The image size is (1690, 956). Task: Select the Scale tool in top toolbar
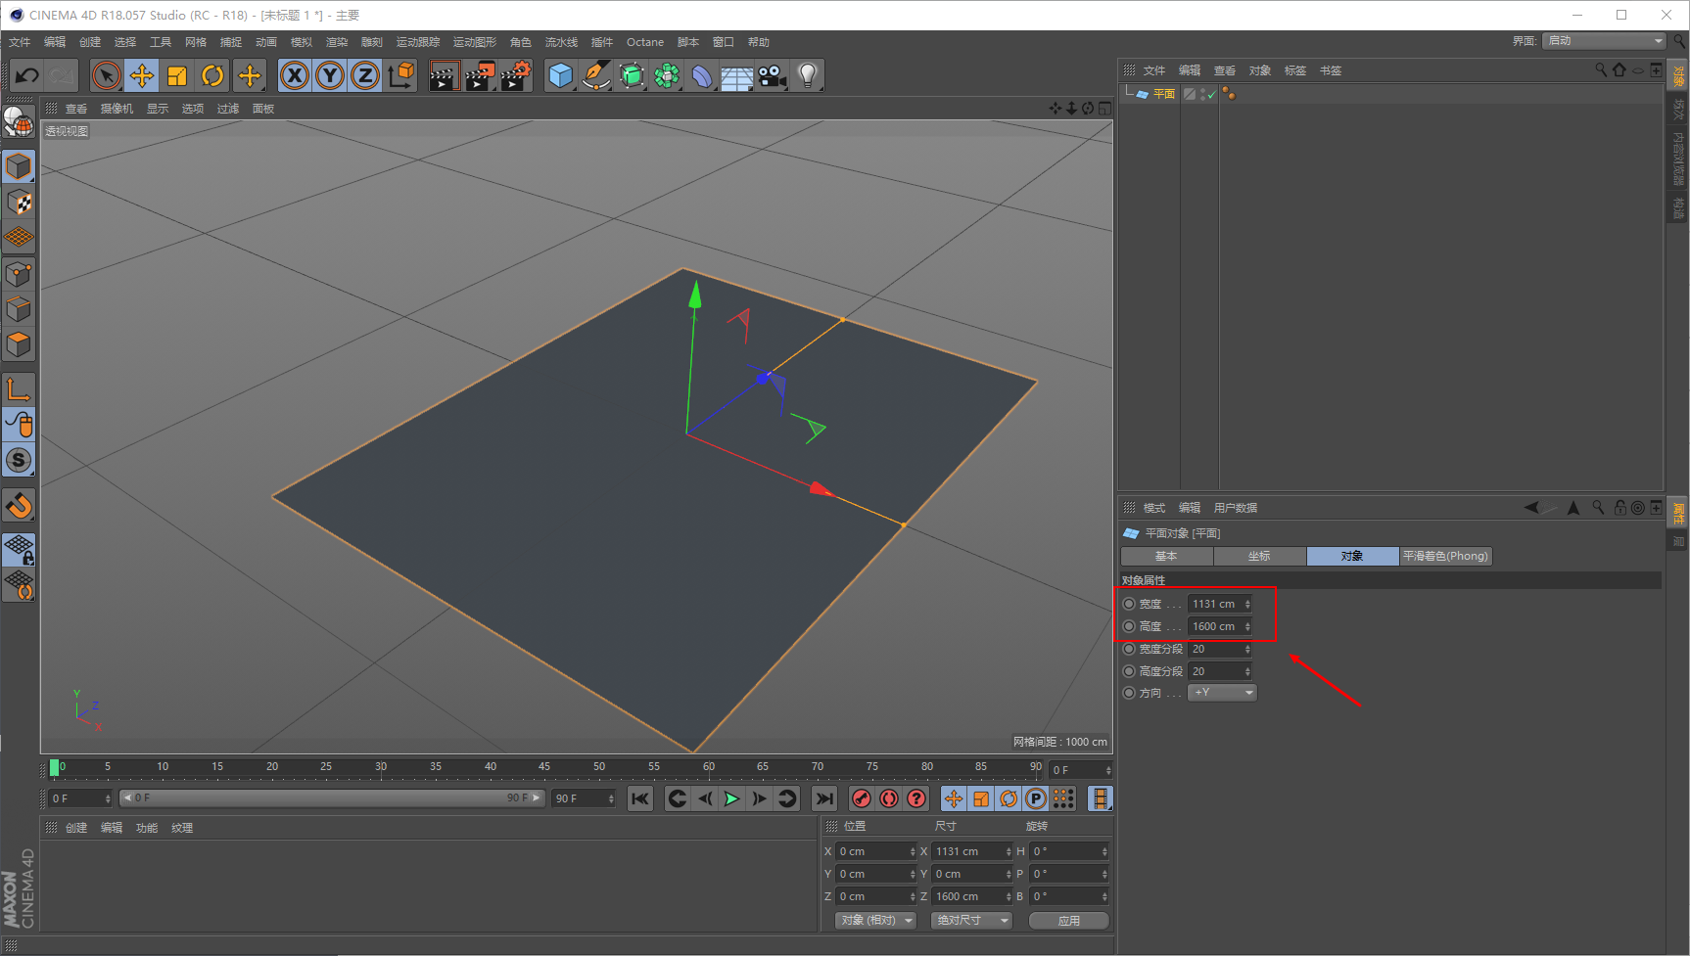[177, 75]
